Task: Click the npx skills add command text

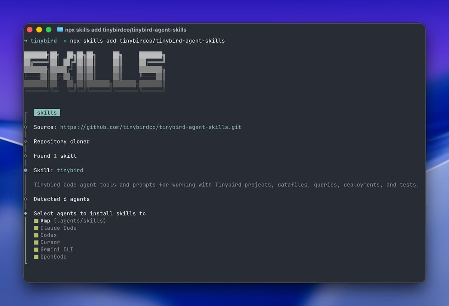Action: pyautogui.click(x=147, y=41)
